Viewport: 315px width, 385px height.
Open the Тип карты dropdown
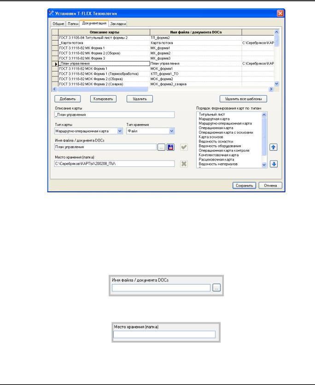[120, 131]
